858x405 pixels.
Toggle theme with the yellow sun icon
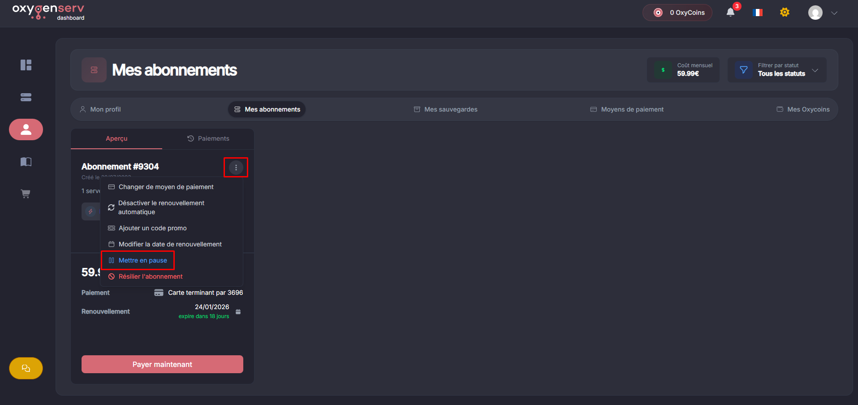(785, 13)
